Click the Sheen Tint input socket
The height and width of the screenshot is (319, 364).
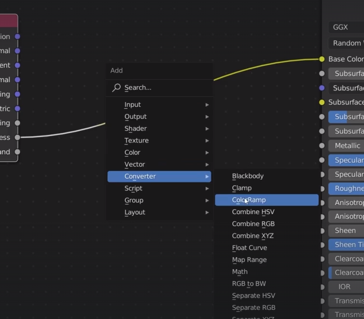[322, 245]
